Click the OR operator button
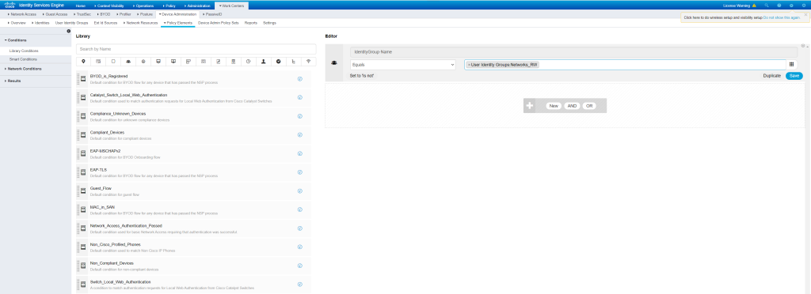This screenshot has width=811, height=294. click(x=589, y=106)
